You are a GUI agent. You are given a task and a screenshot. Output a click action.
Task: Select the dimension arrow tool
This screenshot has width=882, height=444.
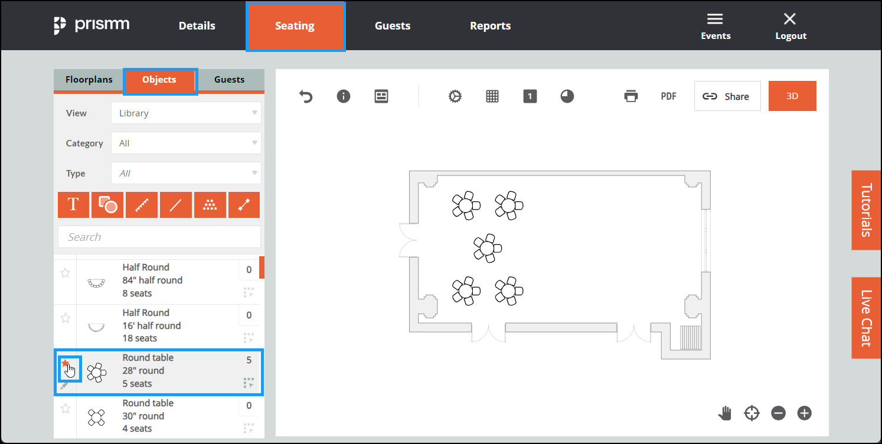click(x=244, y=205)
